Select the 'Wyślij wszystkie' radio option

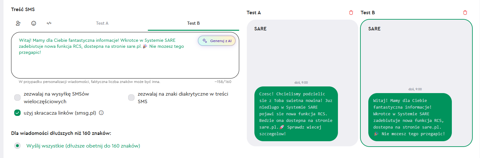[x=18, y=146]
